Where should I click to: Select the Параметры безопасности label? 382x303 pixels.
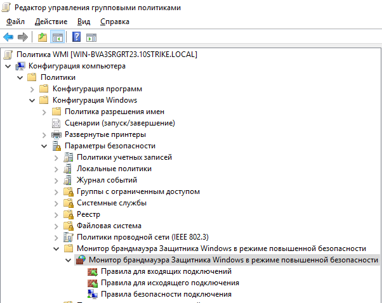110,146
